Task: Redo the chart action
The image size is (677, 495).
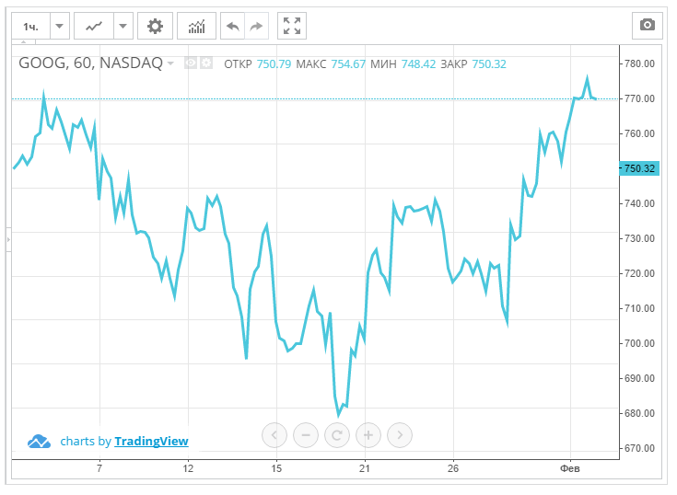Action: coord(256,26)
